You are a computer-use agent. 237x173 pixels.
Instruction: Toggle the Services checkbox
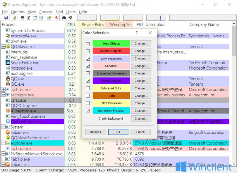88,66
